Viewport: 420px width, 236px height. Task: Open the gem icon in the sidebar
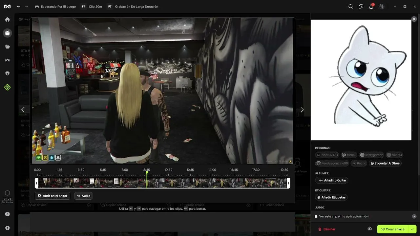7,74
